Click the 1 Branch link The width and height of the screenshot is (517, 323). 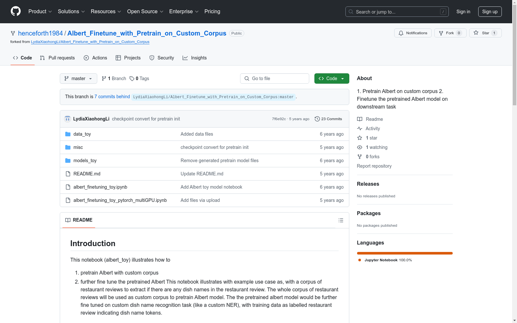coord(114,78)
